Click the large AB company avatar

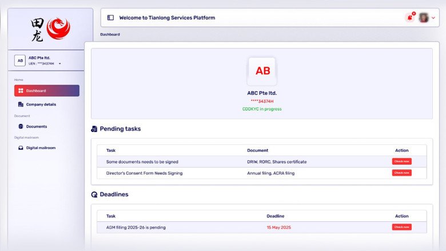click(262, 71)
